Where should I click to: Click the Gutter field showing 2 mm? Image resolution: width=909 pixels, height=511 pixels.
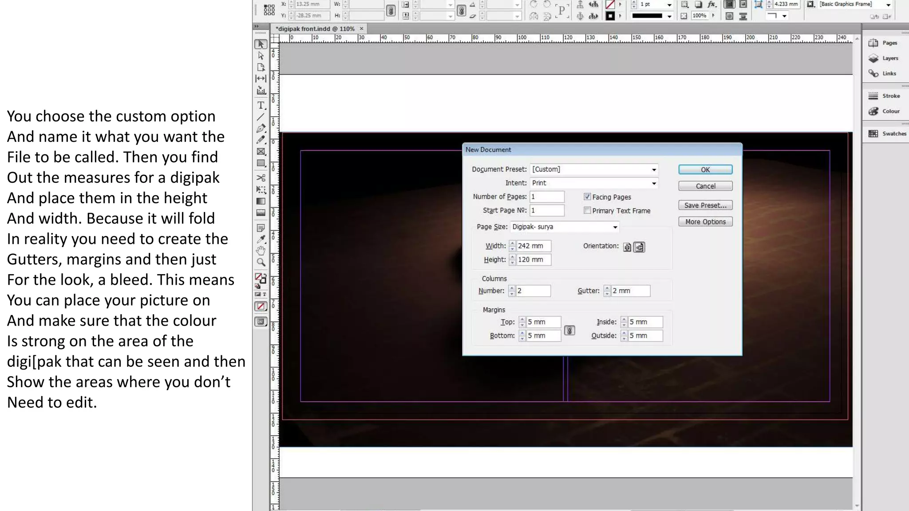point(631,291)
